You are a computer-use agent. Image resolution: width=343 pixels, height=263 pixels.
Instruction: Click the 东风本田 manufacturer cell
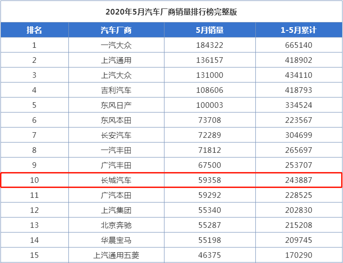(x=116, y=120)
